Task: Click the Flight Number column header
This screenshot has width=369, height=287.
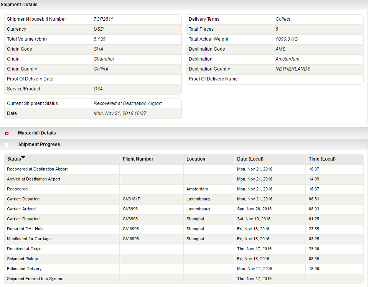Action: 138,159
